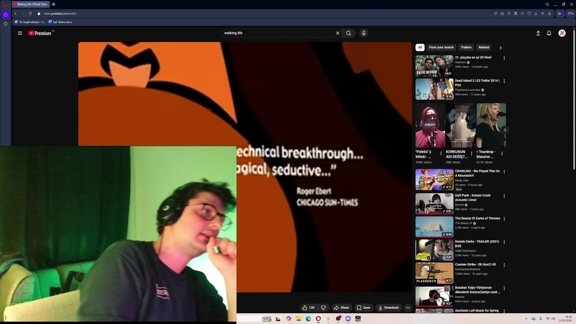Open options for Daft Punk Instant Crush

504,196
